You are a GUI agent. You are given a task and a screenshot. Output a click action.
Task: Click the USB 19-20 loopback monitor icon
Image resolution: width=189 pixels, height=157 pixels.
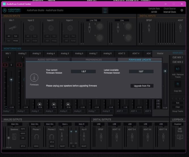[x=180, y=137]
